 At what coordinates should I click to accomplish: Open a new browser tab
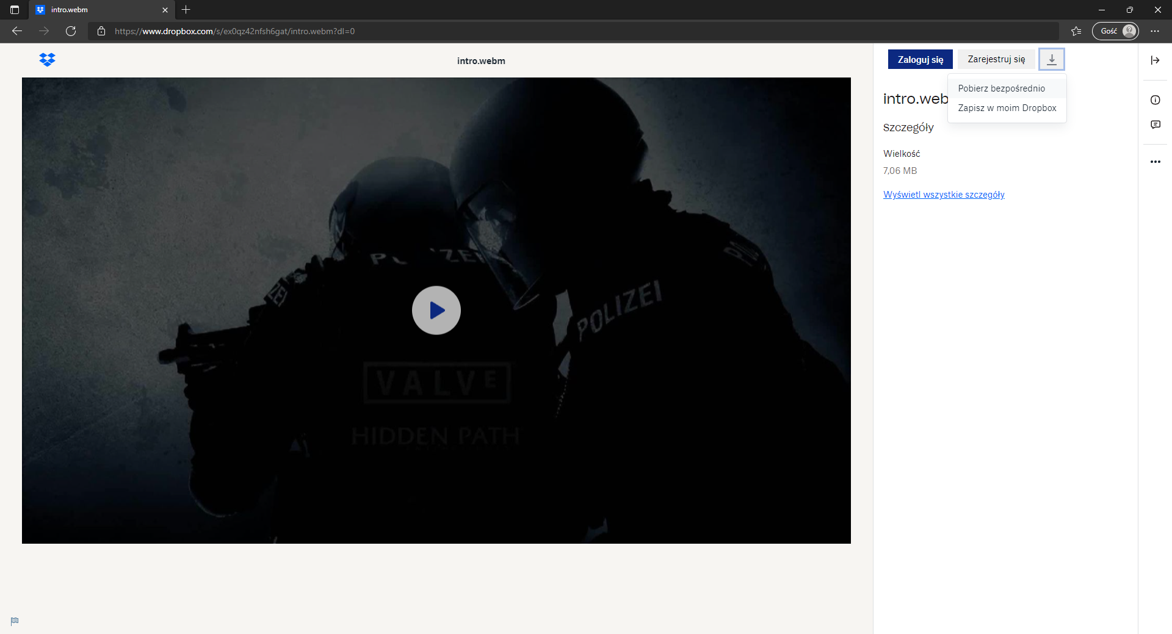click(186, 10)
